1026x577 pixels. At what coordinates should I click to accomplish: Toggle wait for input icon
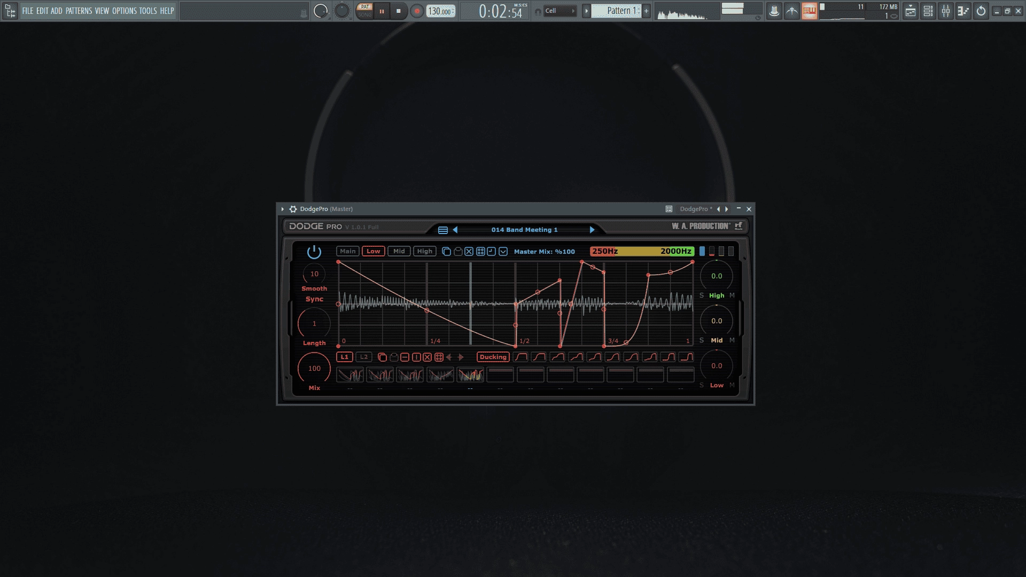coord(792,11)
